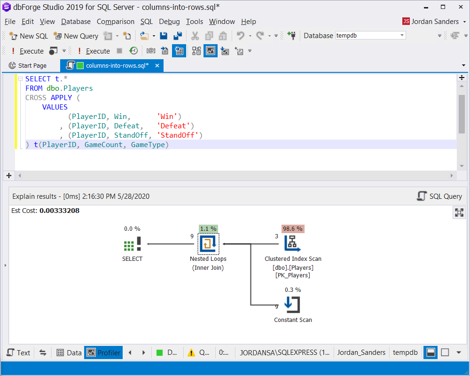Collapse the SELECT statement code fold
The width and height of the screenshot is (470, 376).
pos(20,79)
